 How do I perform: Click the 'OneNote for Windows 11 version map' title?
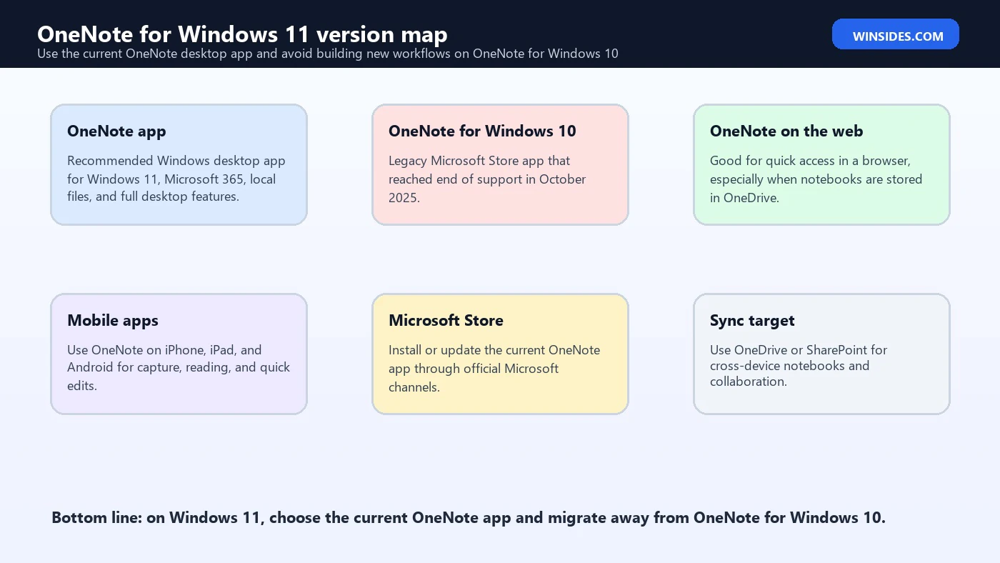pyautogui.click(x=243, y=34)
